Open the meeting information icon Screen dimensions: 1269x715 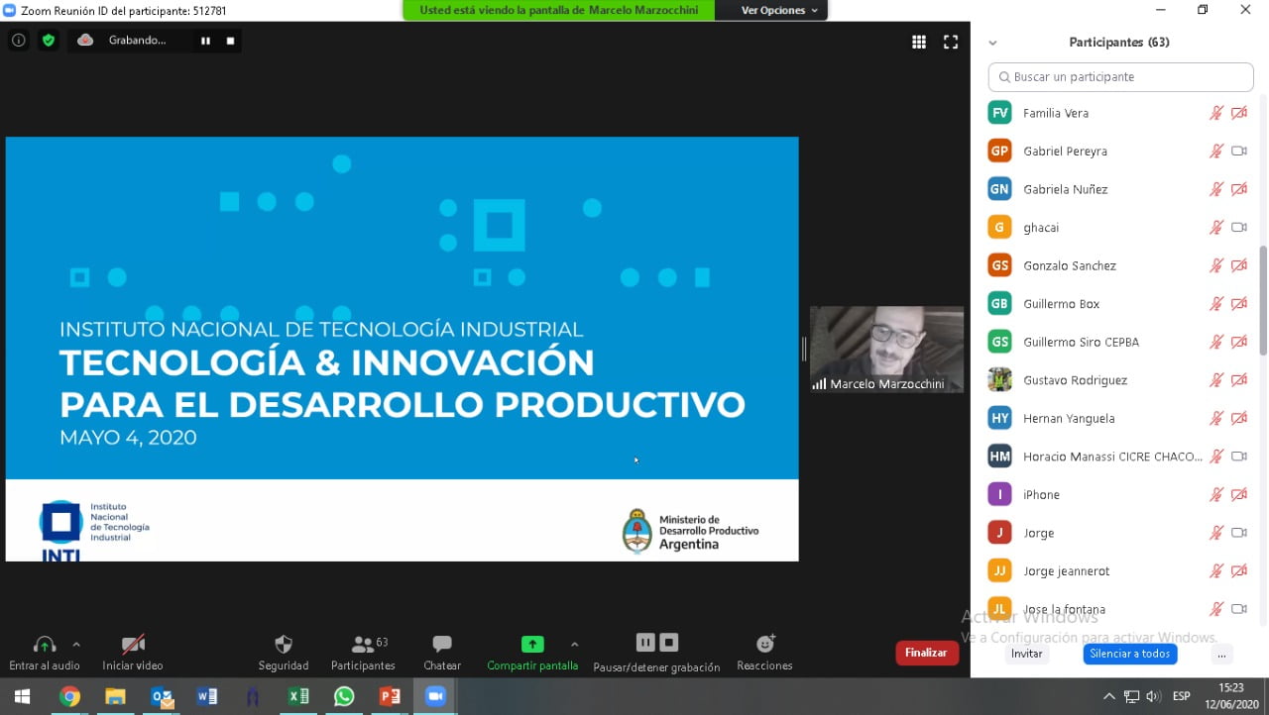18,41
